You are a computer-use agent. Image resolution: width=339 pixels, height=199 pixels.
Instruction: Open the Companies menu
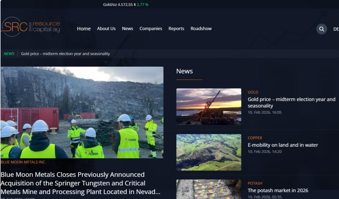tap(151, 29)
